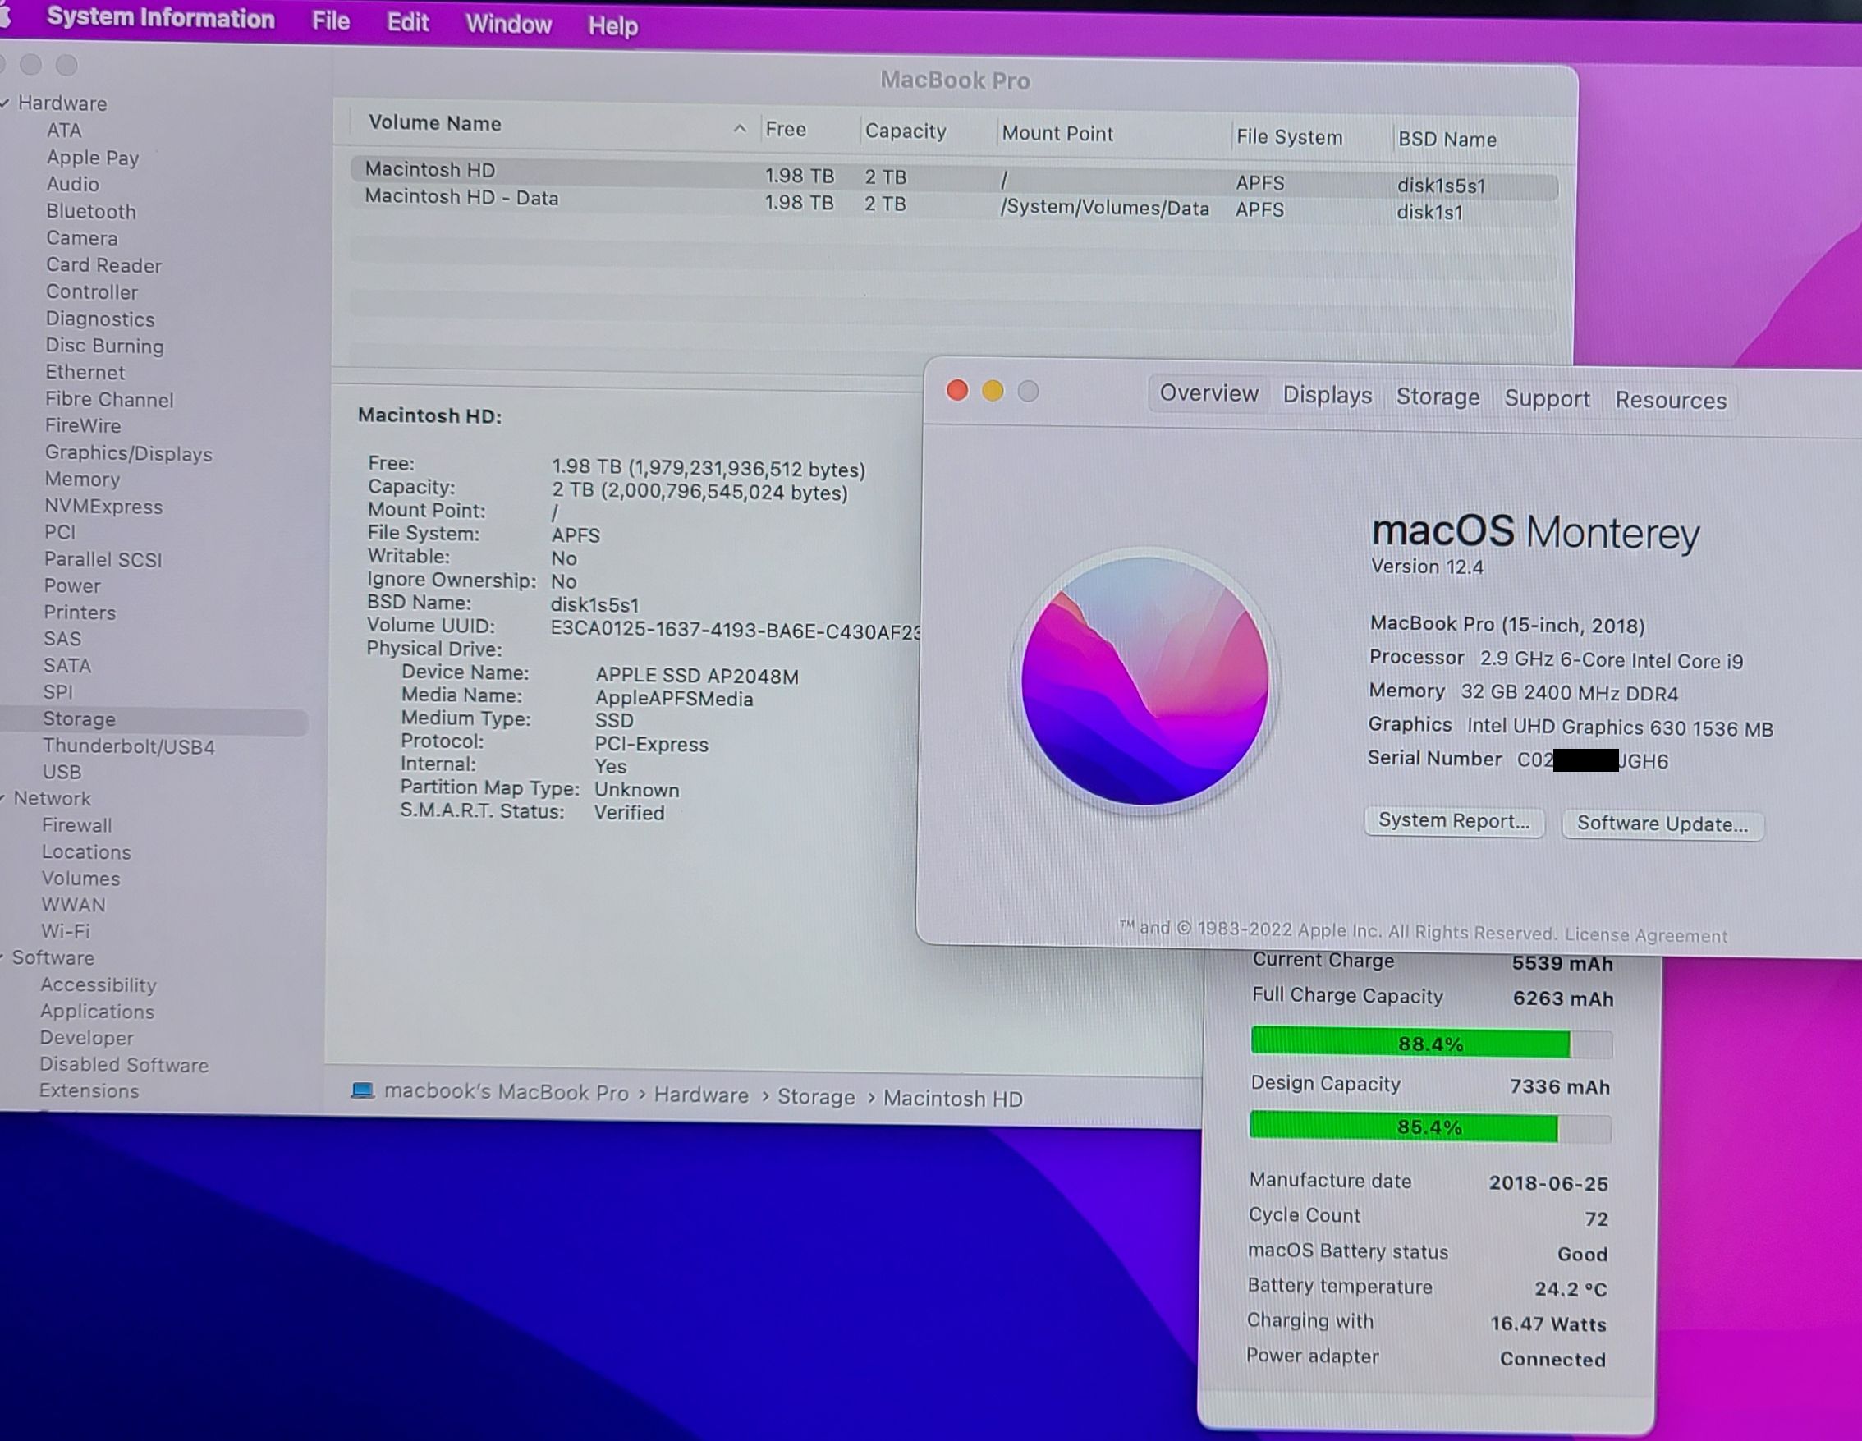
Task: Collapse the Network section disclosure
Action: click(x=3, y=798)
